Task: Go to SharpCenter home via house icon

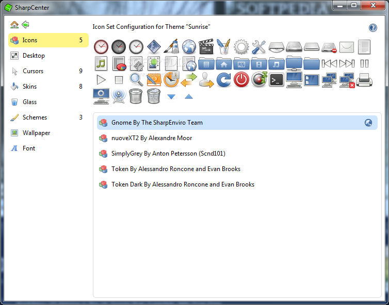Action: [x=14, y=25]
